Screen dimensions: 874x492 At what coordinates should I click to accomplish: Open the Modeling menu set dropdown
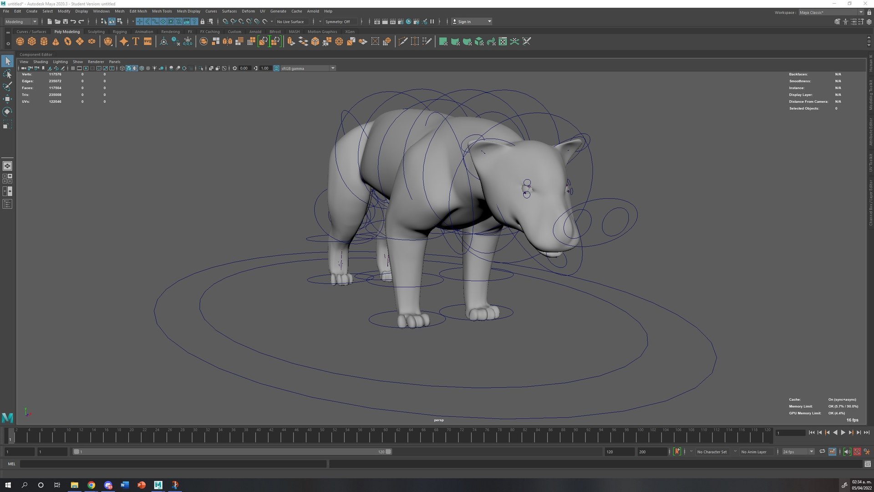coord(21,21)
